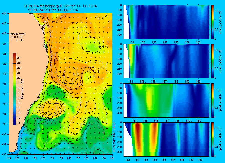Open the lat=-27 speed section panel
This screenshot has height=163, width=225.
click(166, 22)
